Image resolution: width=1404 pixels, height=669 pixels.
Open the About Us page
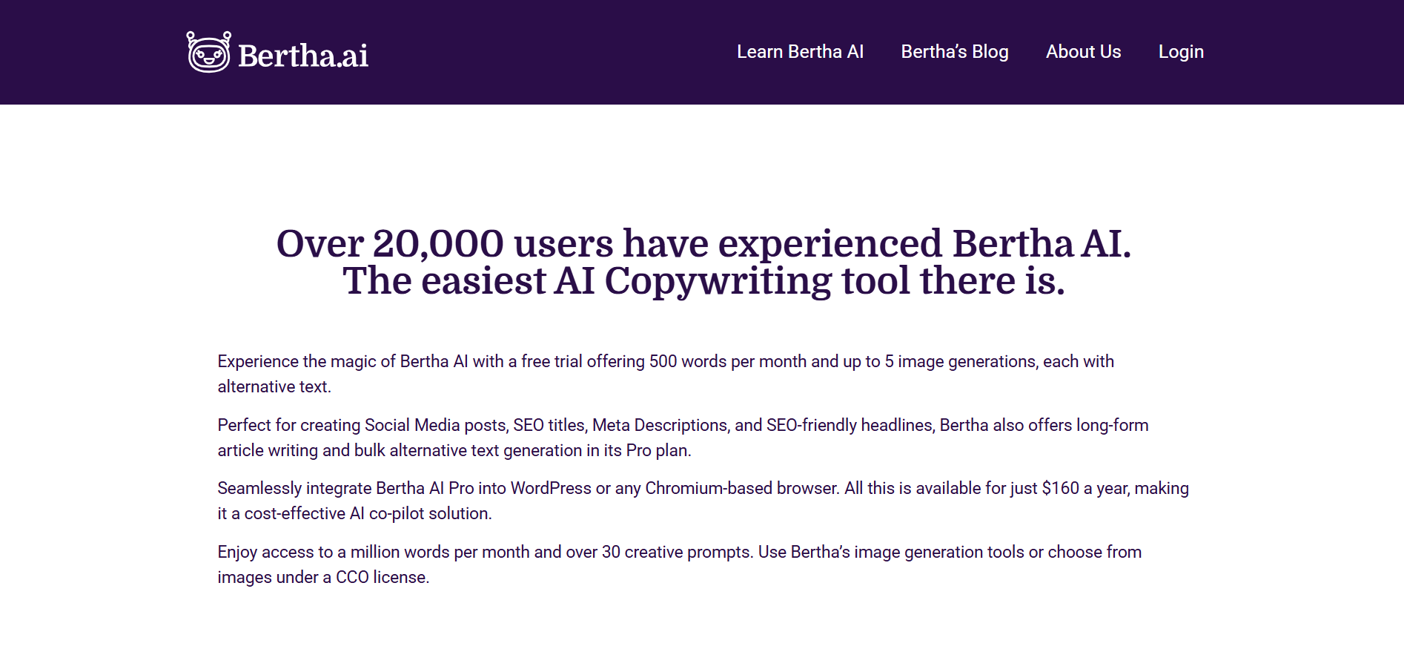point(1083,52)
